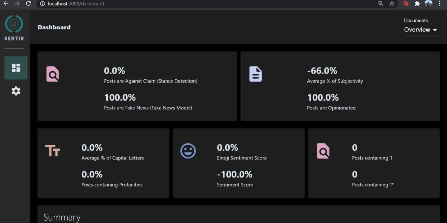Click 'Posts are Fake News (Fake News Model)'

(x=148, y=108)
